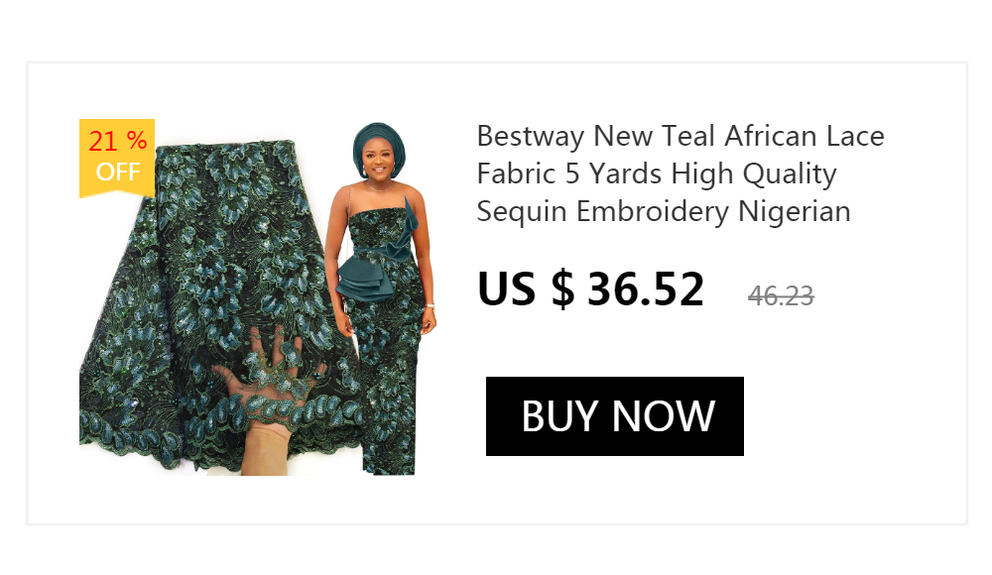Viewport: 992px width, 575px height.
Task: Click the model wearing the teal dress
Action: point(382,298)
